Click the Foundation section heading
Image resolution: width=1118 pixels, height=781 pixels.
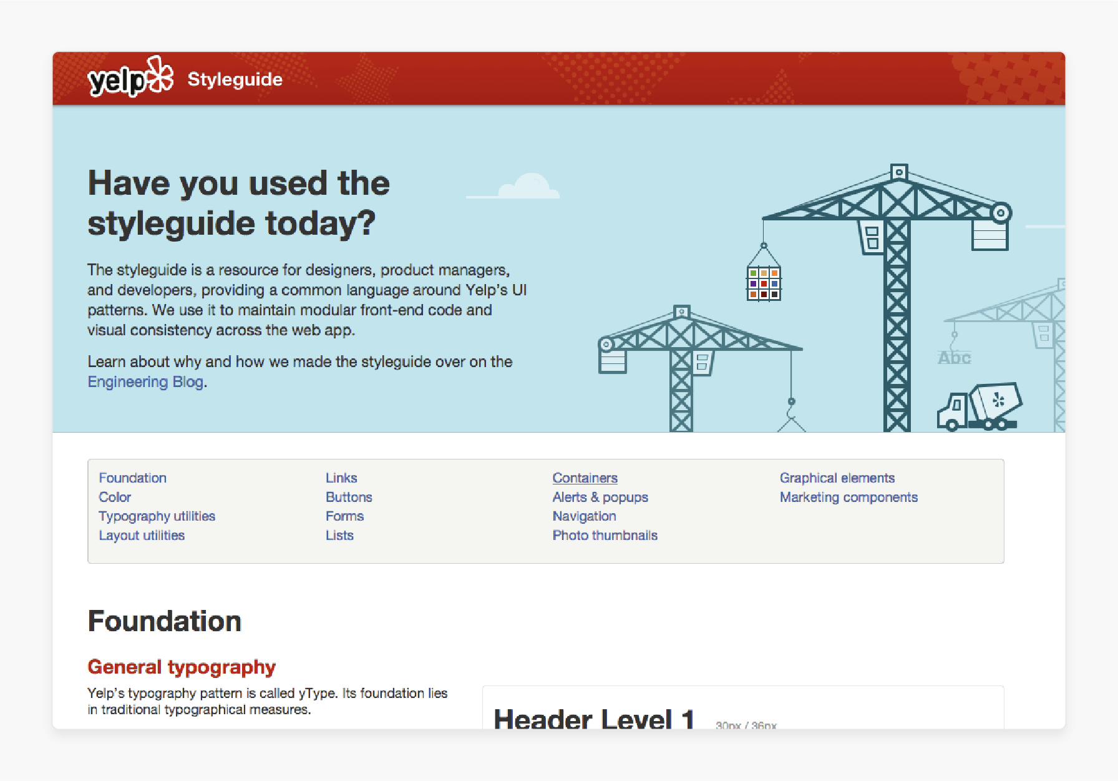[x=165, y=621]
